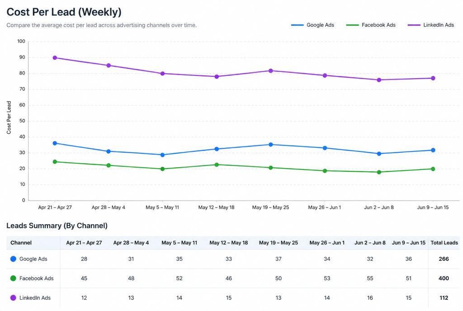Click LinkedIn Ads total leads value 112
Screen dimensions: 463x311
point(444,298)
